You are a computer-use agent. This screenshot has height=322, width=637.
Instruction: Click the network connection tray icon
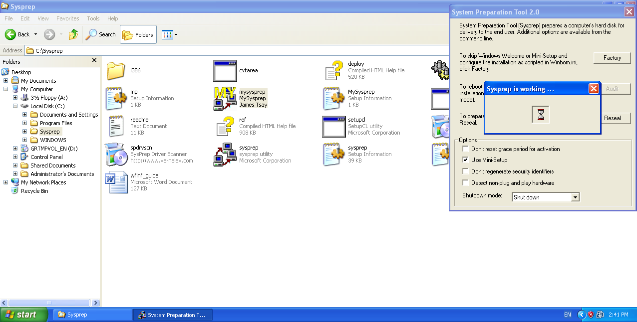(x=600, y=315)
